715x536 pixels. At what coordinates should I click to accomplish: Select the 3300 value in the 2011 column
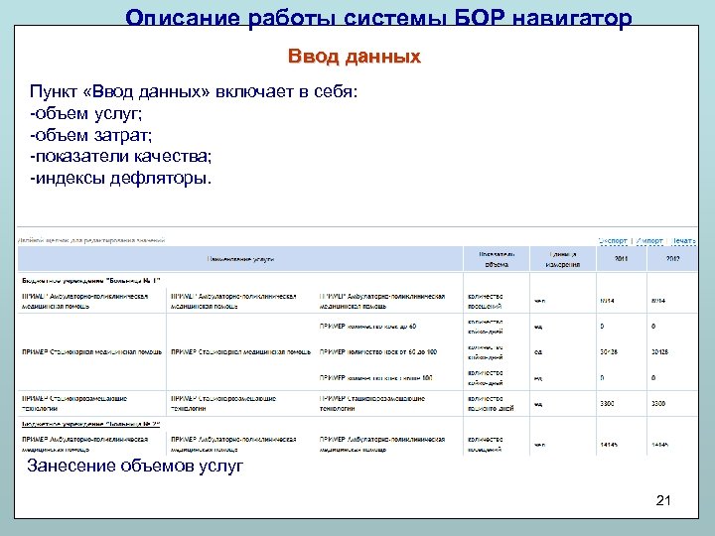[608, 403]
